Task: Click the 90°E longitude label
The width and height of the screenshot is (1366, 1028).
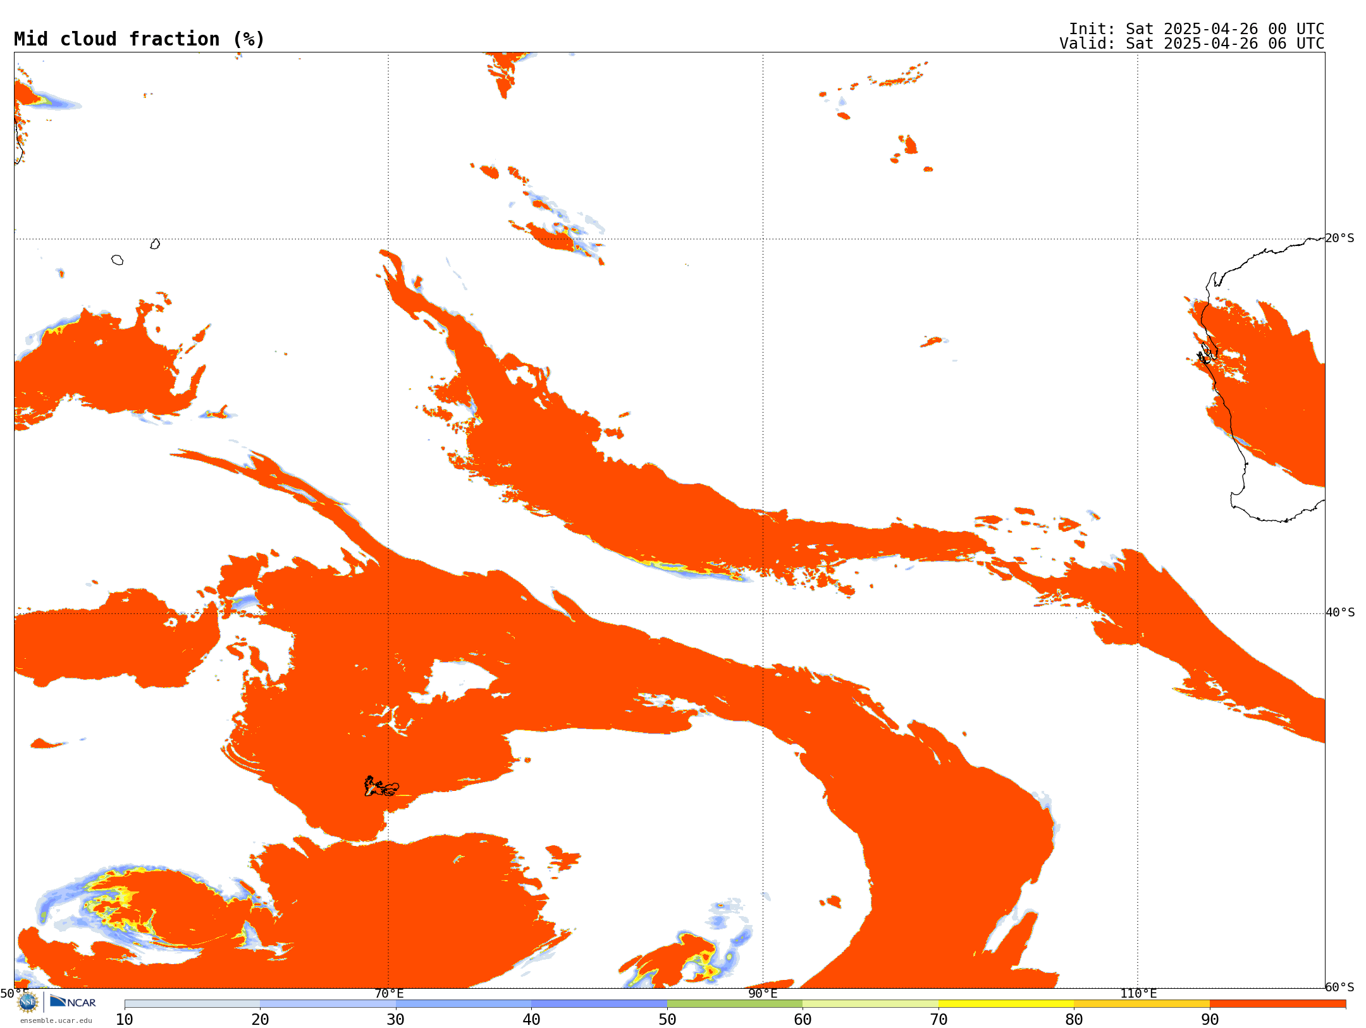Action: point(763,993)
